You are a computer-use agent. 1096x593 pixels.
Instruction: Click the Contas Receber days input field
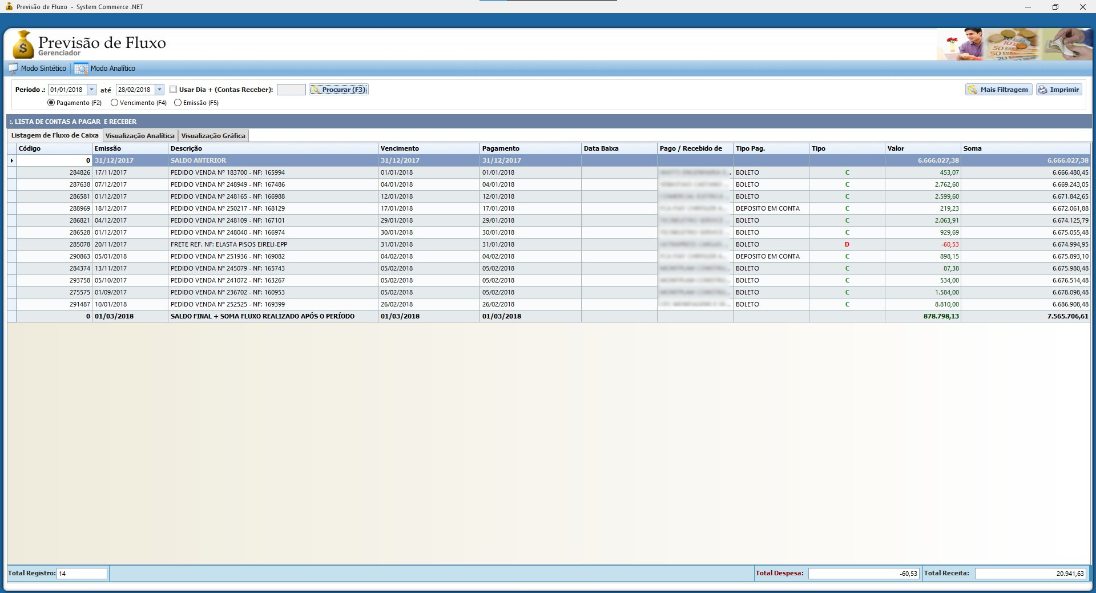tap(291, 90)
